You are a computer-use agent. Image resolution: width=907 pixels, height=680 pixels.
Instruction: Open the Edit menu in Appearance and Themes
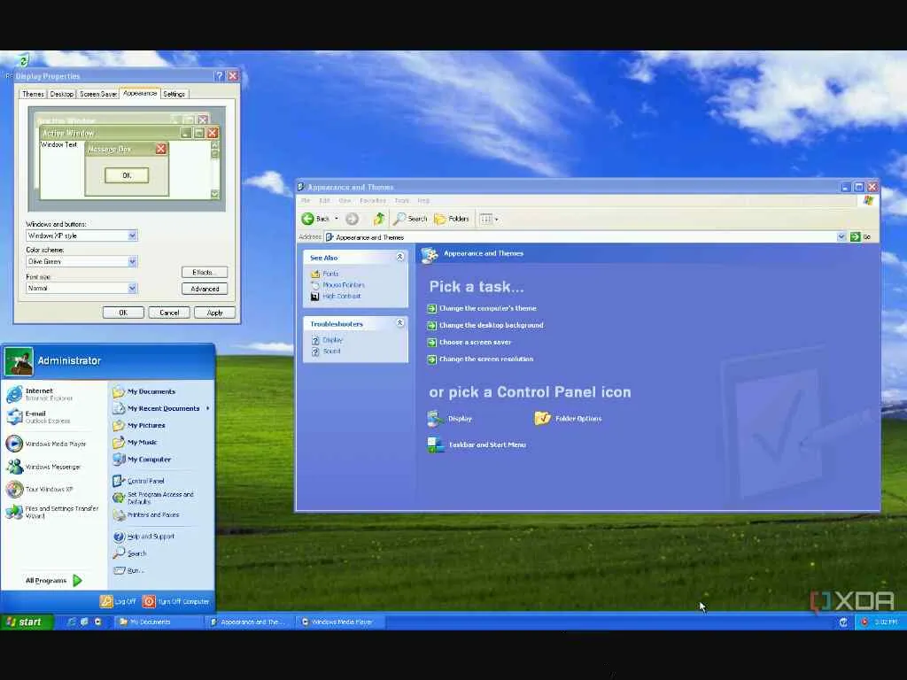click(324, 201)
